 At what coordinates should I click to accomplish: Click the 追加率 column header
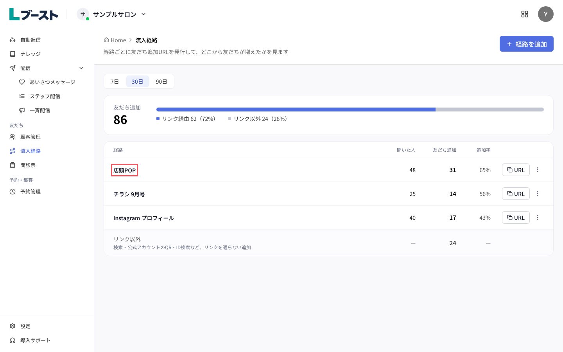pos(484,150)
